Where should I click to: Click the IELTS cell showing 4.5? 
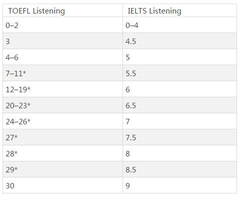[179, 41]
